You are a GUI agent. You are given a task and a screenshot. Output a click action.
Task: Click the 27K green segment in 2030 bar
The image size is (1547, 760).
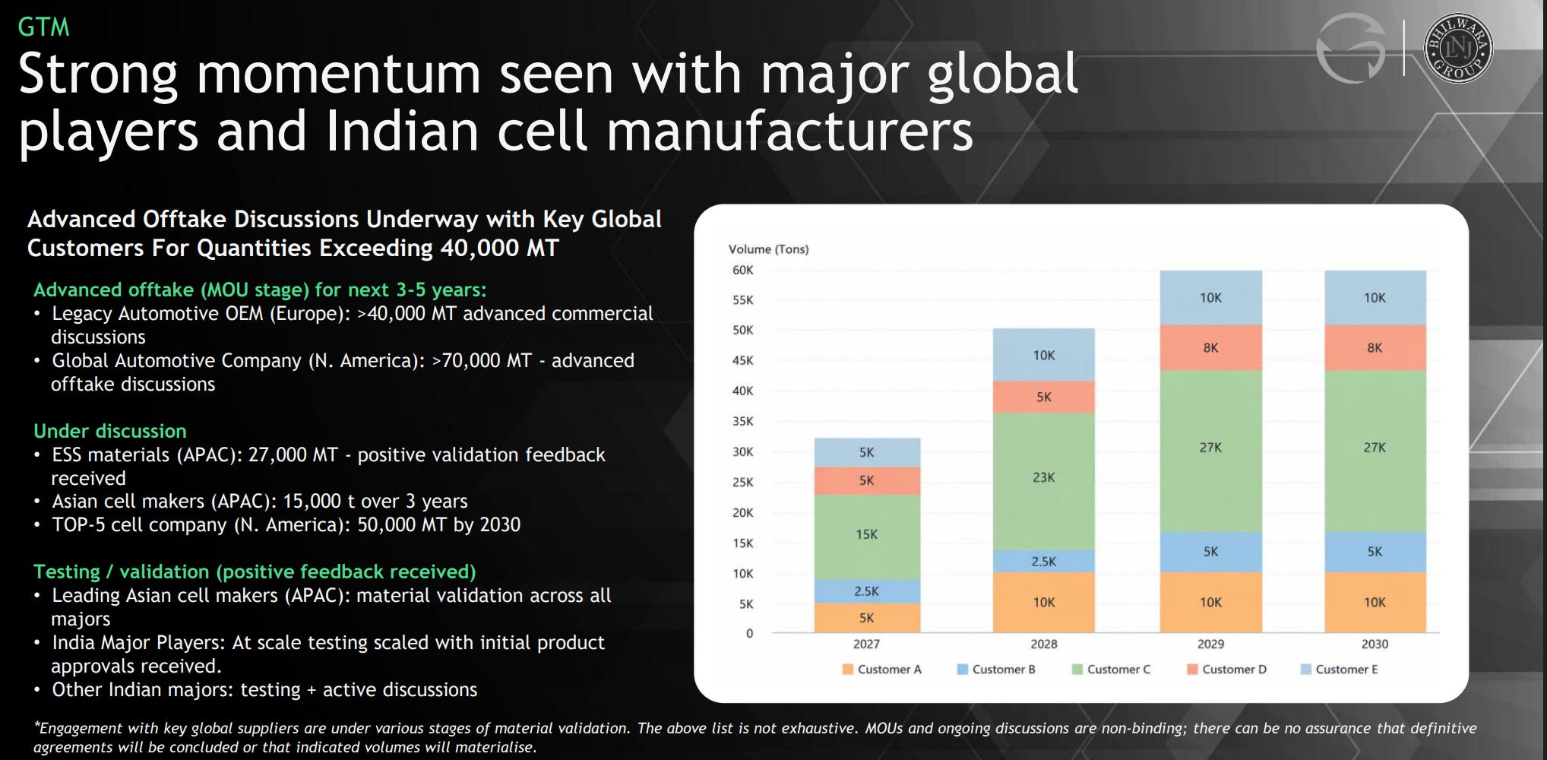1375,451
